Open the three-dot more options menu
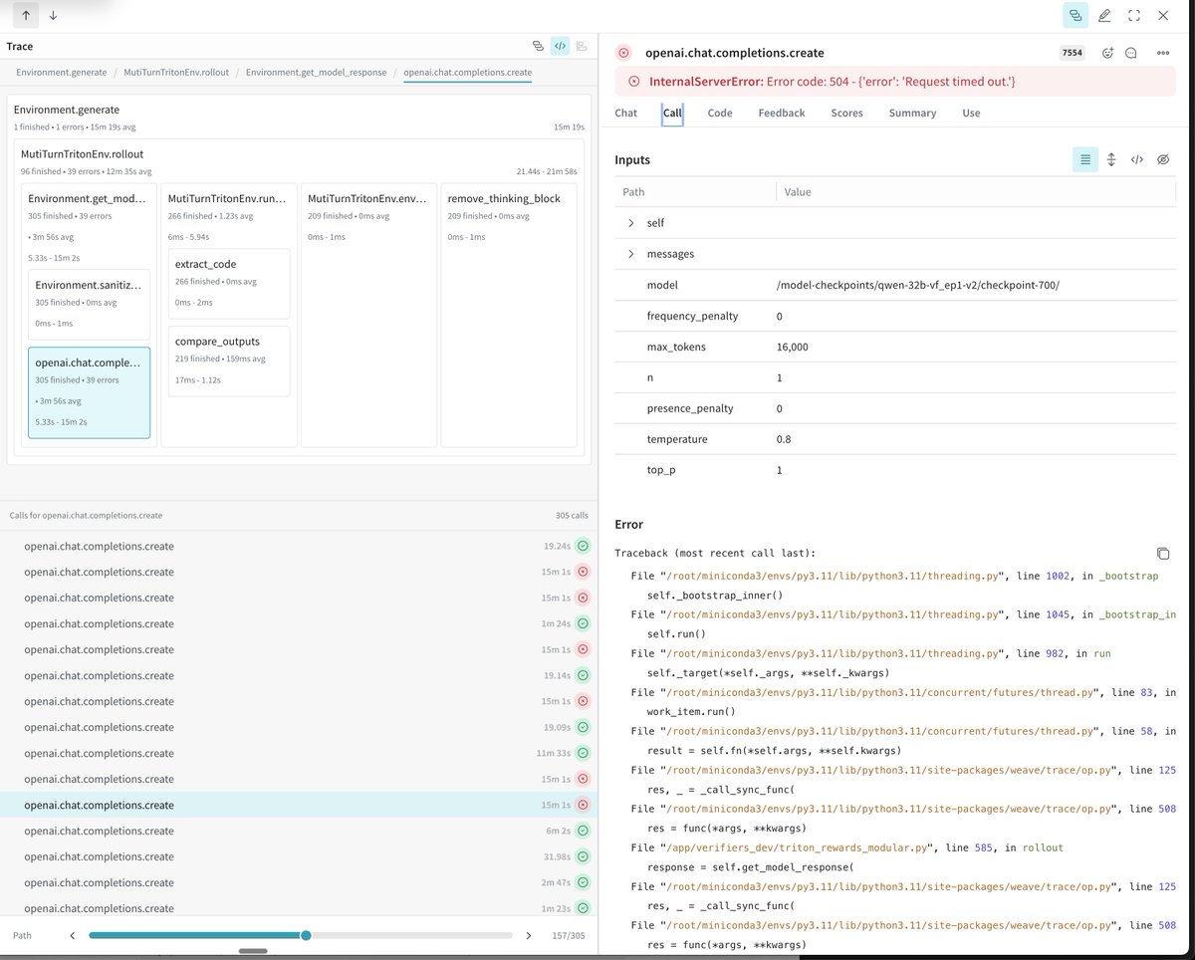Viewport: 1195px width, 960px height. click(x=1162, y=53)
